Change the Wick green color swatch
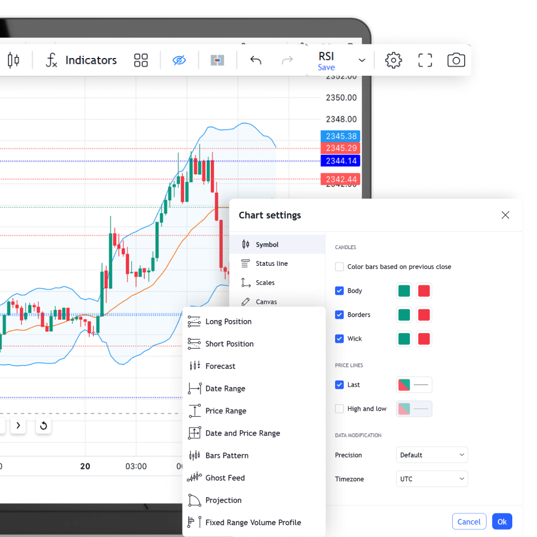Viewport: 537px width, 537px height. 404,339
